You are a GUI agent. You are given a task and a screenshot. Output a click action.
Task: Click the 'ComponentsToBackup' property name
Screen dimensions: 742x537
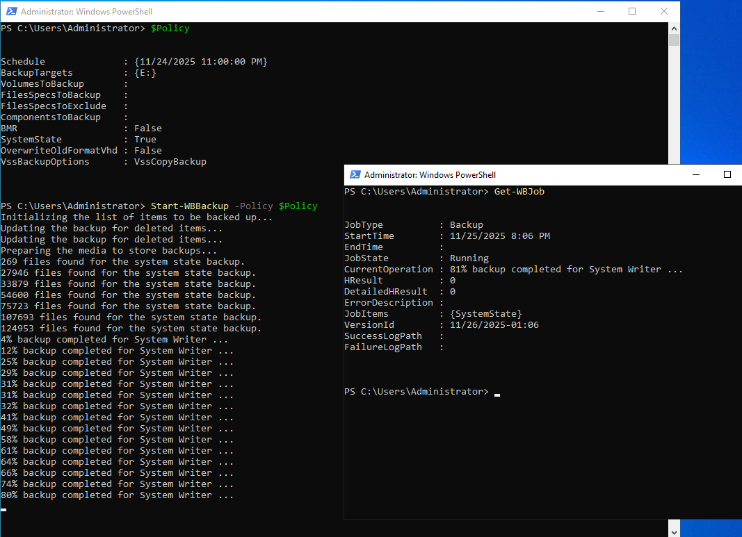(51, 117)
